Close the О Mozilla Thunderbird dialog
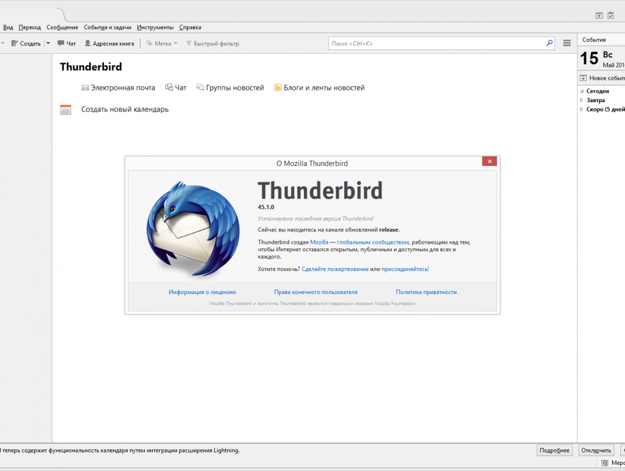This screenshot has width=625, height=471. [489, 161]
